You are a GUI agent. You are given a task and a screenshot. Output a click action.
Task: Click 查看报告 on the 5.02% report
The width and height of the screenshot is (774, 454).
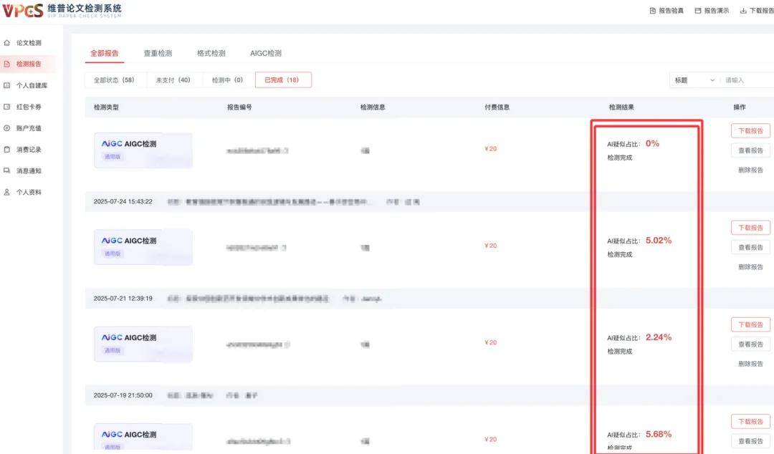click(x=750, y=247)
